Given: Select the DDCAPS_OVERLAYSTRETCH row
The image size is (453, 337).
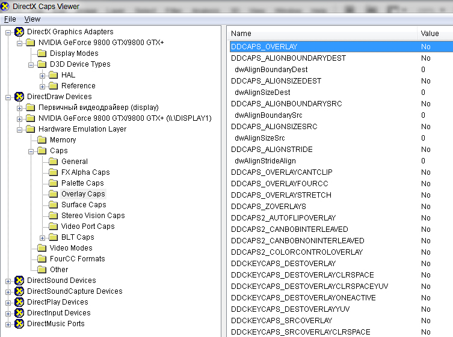Looking at the screenshot, I should pos(281,195).
